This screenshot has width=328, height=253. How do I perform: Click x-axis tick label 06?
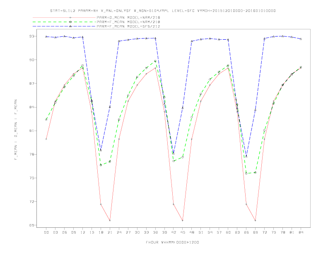tap(65, 232)
